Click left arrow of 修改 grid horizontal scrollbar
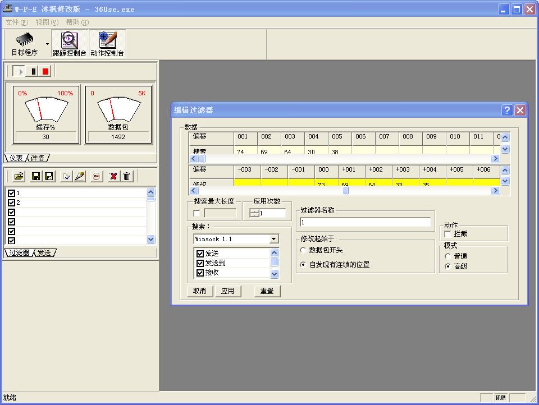The height and width of the screenshot is (405, 539). click(194, 190)
